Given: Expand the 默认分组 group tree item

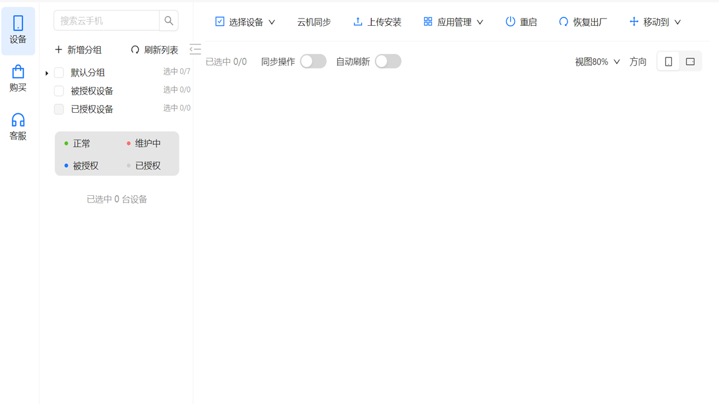Looking at the screenshot, I should (47, 72).
